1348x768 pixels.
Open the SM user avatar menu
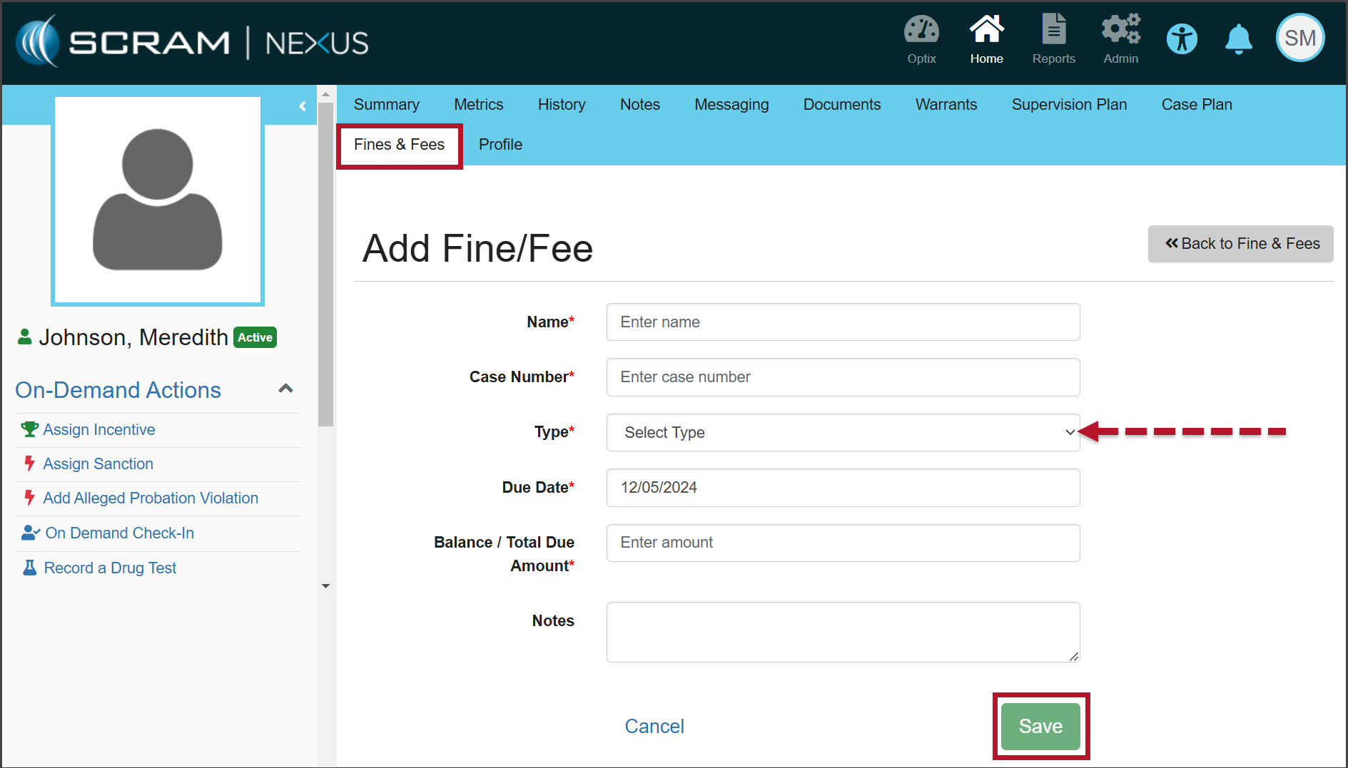1299,39
